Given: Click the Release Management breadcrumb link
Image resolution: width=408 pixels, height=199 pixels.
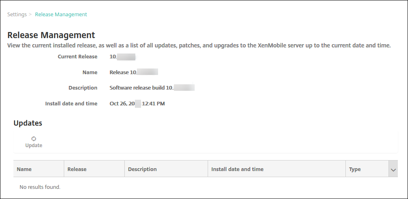Looking at the screenshot, I should (x=61, y=14).
